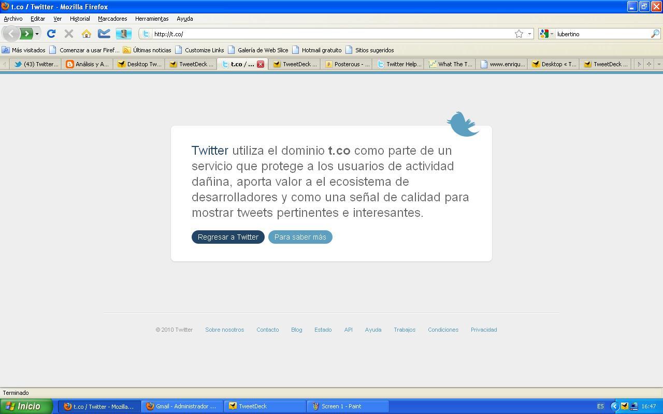Open the Privacidad footer link
The image size is (663, 414).
(x=484, y=330)
